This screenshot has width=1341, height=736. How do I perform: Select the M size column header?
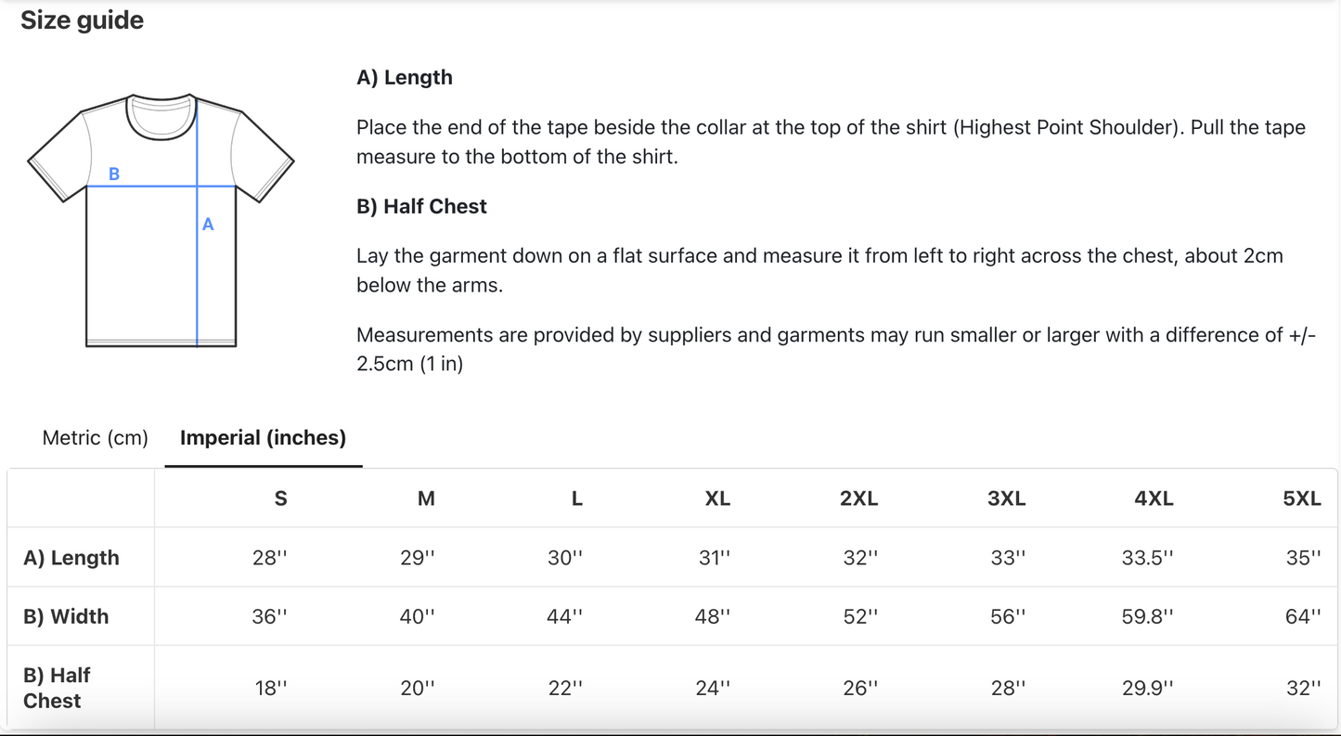click(426, 498)
